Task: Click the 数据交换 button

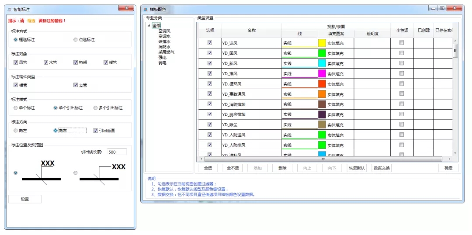Action: [382, 168]
